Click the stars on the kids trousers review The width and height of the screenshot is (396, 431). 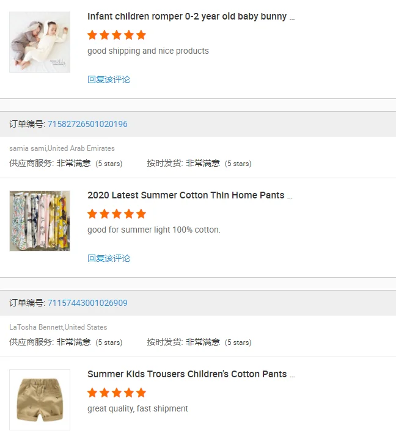117,393
